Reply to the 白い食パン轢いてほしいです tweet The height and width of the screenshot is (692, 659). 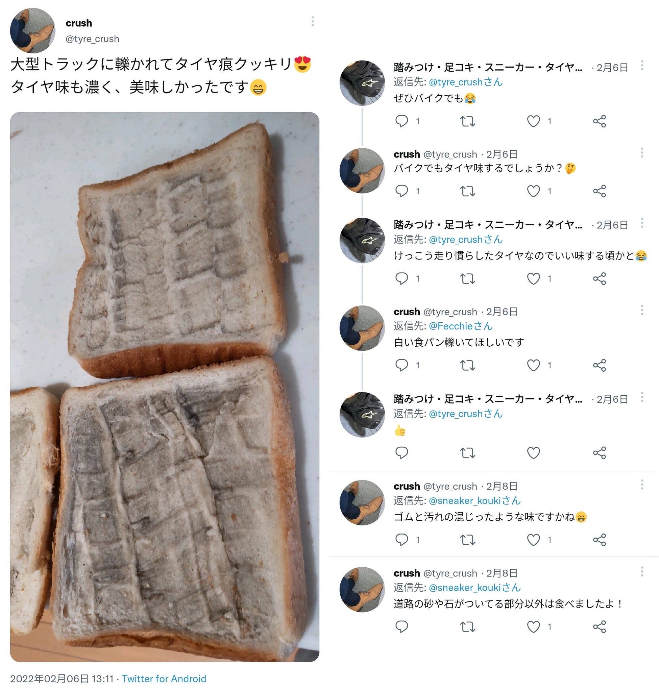pyautogui.click(x=401, y=365)
